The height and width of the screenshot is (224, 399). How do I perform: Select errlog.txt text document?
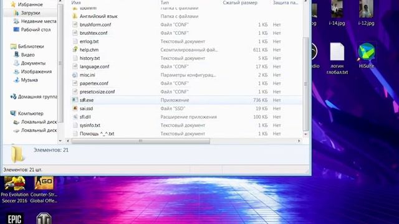89,42
